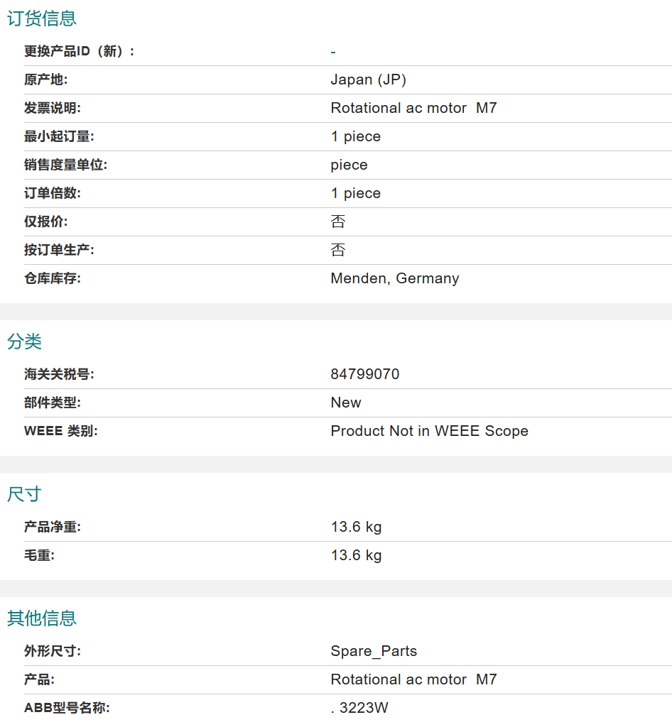Click the customs tariff number 84799070
Viewport: 672px width, 727px height.
click(x=365, y=374)
